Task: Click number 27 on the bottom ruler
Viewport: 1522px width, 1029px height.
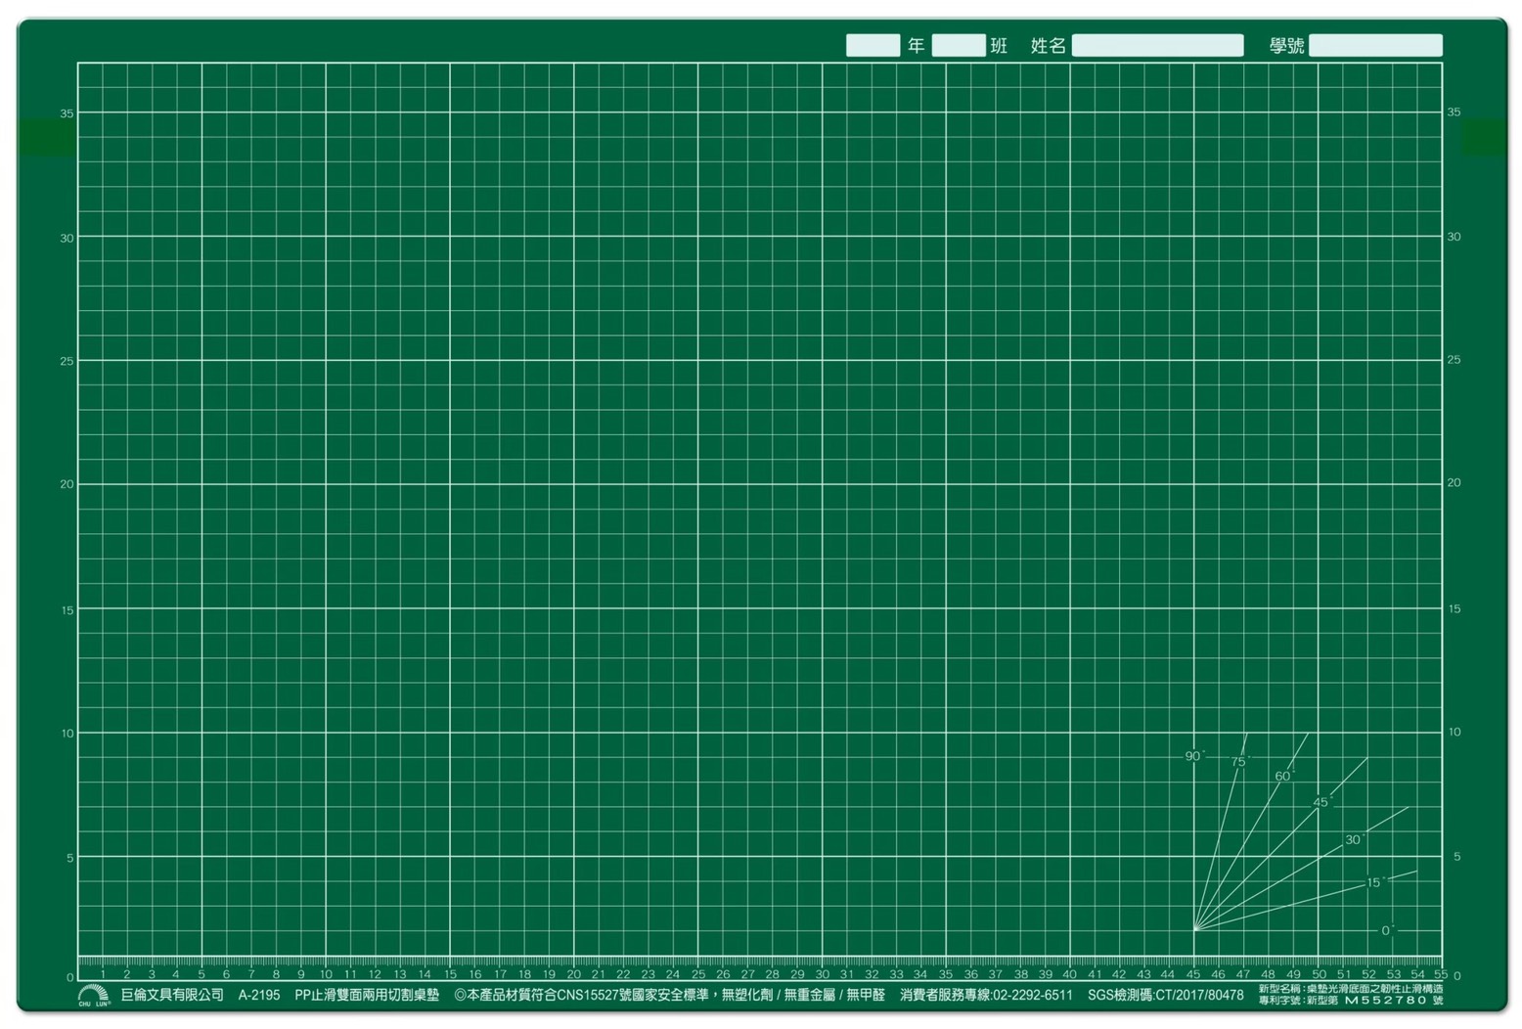Action: 748,974
